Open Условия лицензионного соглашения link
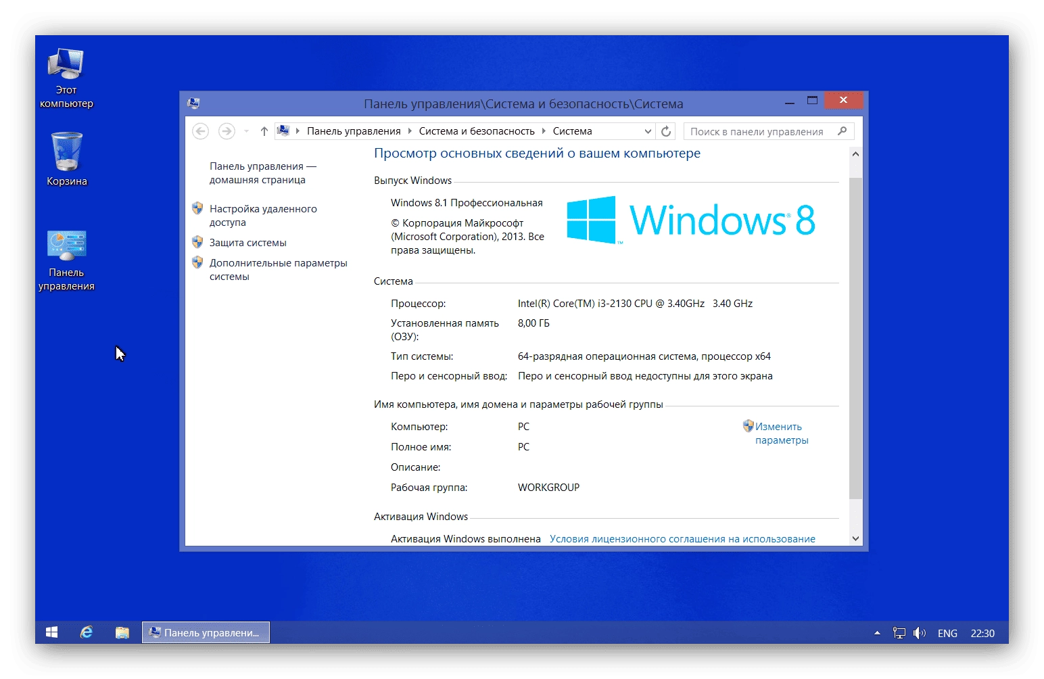 (x=682, y=539)
